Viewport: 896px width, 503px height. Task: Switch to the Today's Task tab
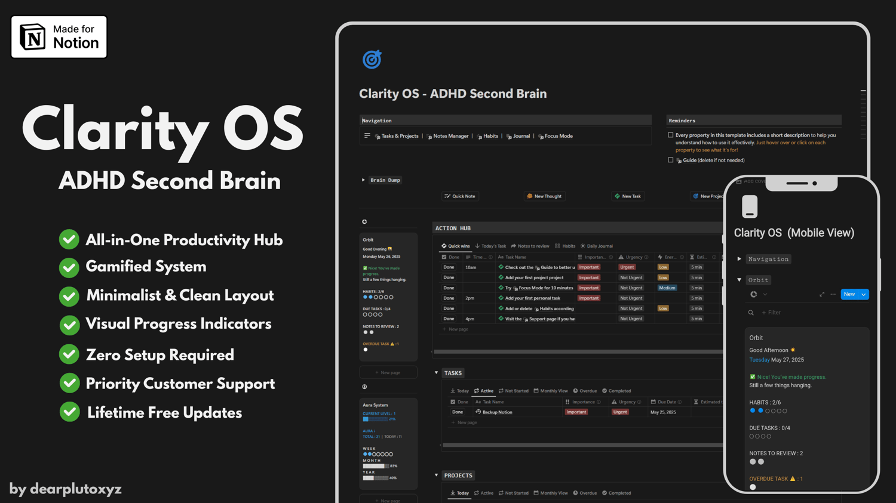coord(490,246)
